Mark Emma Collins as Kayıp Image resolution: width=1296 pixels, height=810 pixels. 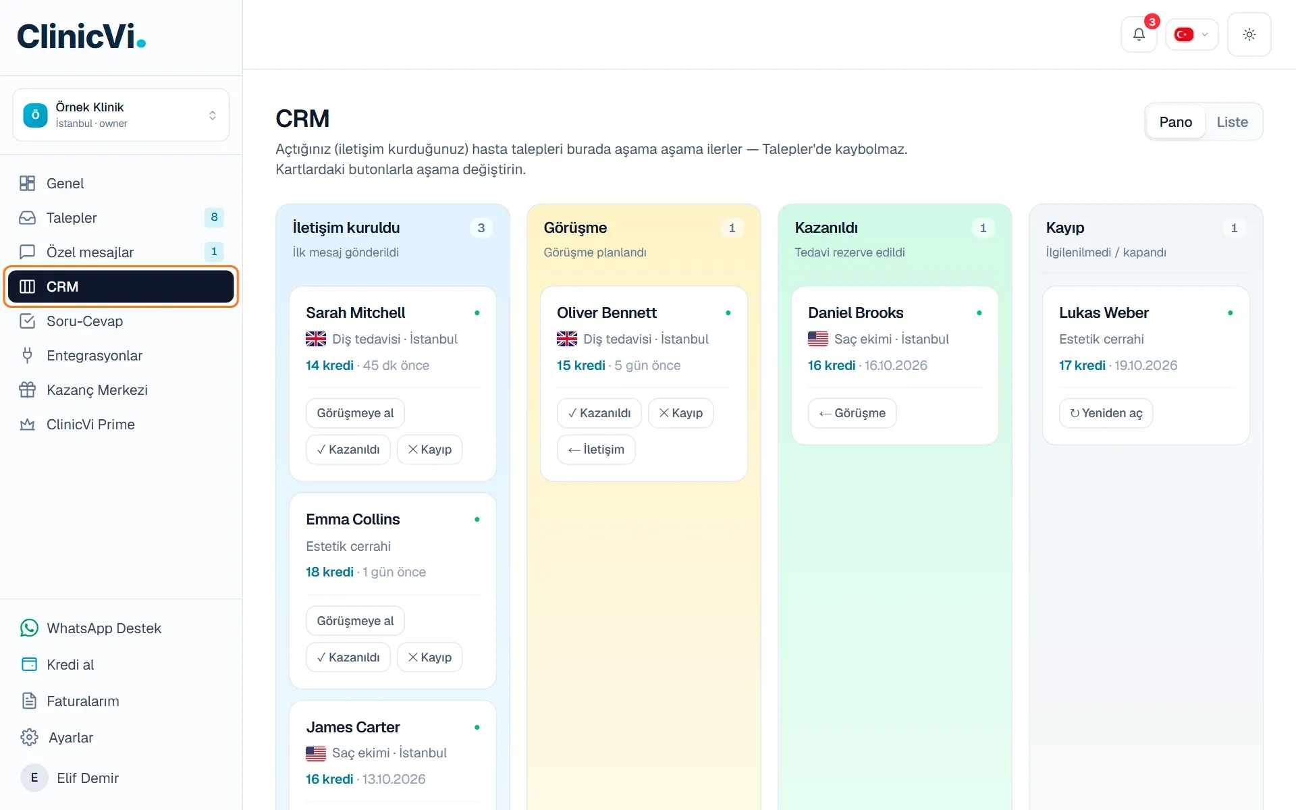pos(430,657)
